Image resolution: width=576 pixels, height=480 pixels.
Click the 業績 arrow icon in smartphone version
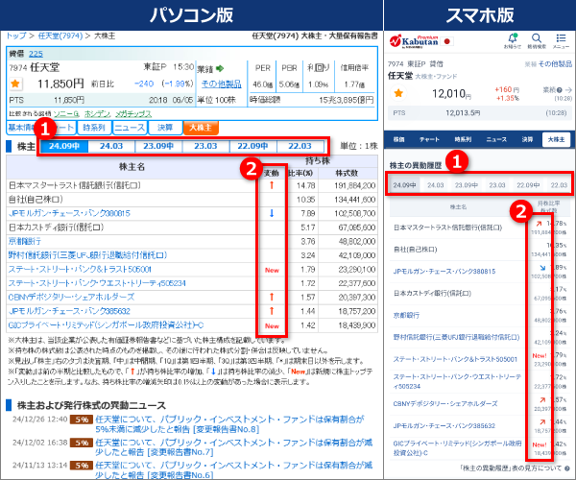(568, 89)
